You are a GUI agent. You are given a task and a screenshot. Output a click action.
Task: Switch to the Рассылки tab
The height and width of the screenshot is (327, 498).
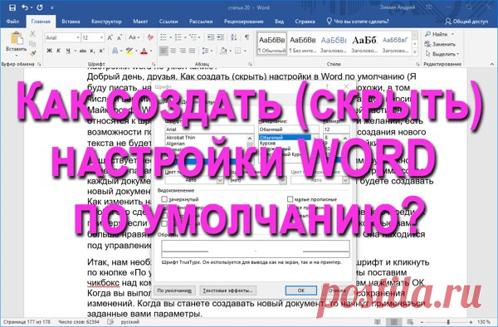click(x=201, y=22)
